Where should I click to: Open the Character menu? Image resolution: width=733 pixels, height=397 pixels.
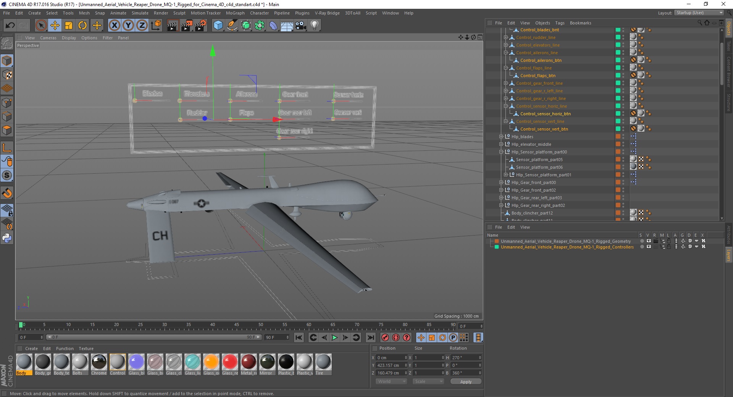[x=259, y=13]
